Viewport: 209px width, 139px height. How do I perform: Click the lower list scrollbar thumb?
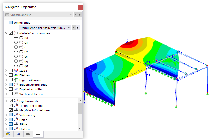click(x=80, y=108)
